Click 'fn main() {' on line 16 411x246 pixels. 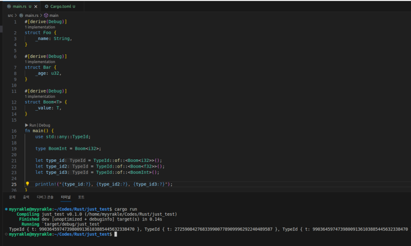40,131
